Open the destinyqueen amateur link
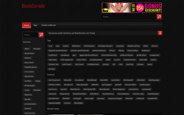The height and width of the screenshot is (115, 184). click(154, 80)
